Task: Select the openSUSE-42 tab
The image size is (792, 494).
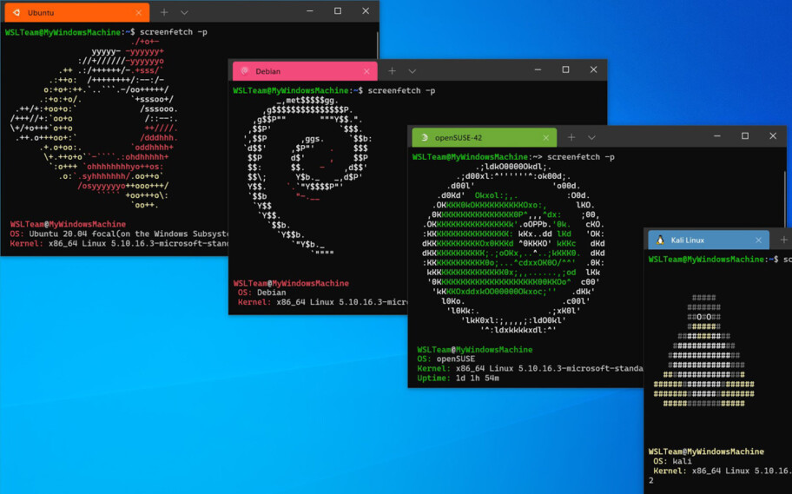Action: 485,137
